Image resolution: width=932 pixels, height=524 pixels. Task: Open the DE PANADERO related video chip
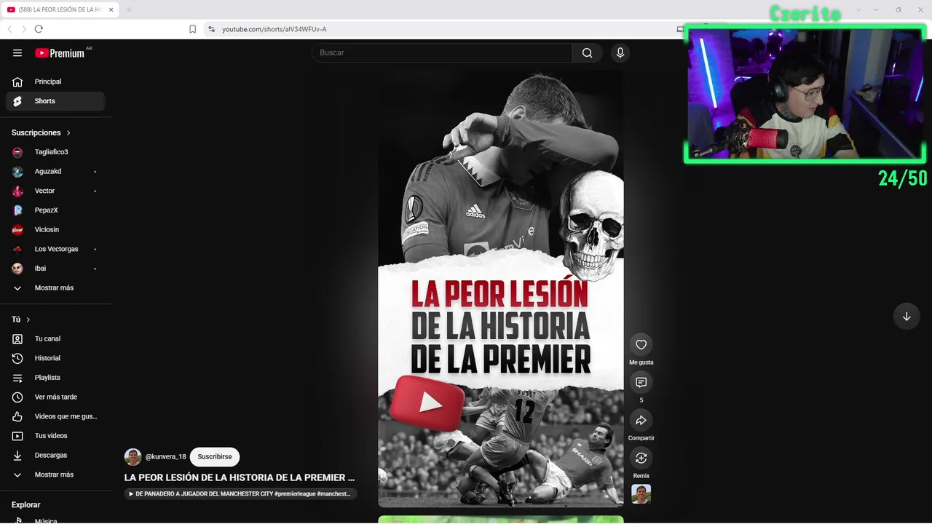click(x=240, y=493)
